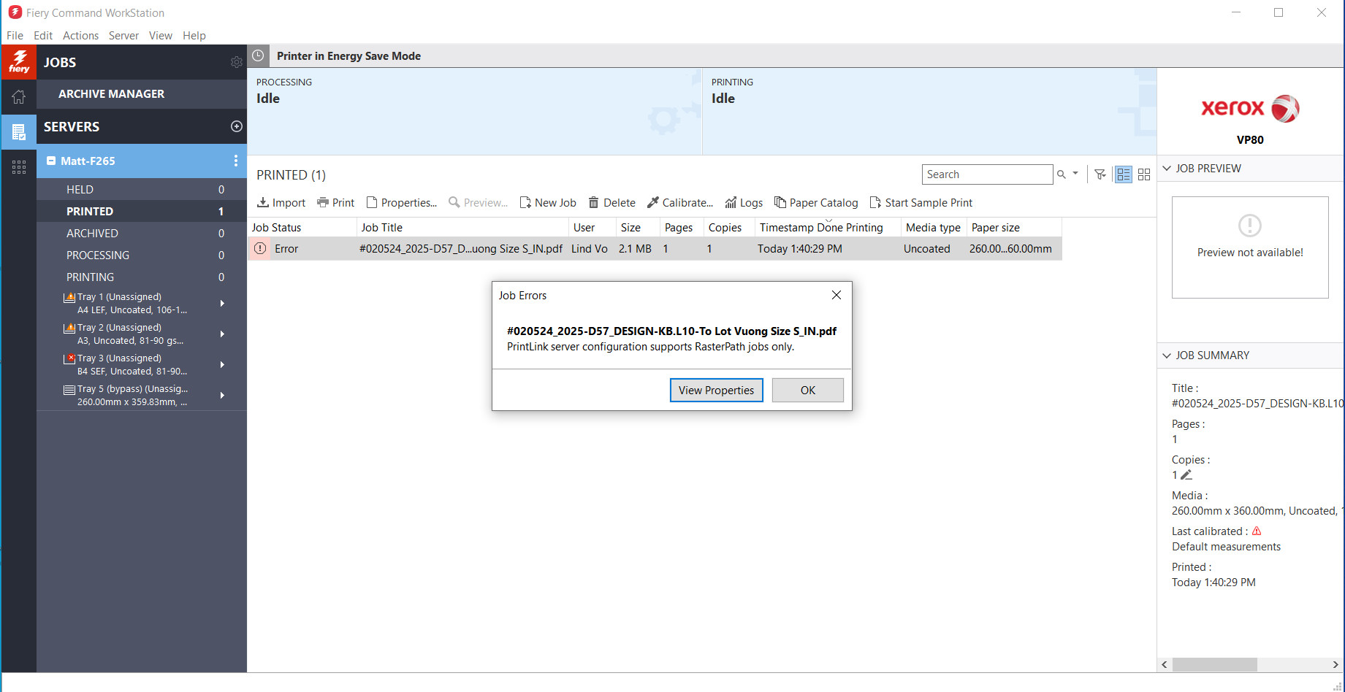Sort by Paper size column header
Viewport: 1345px width, 692px height.
[x=1014, y=228]
